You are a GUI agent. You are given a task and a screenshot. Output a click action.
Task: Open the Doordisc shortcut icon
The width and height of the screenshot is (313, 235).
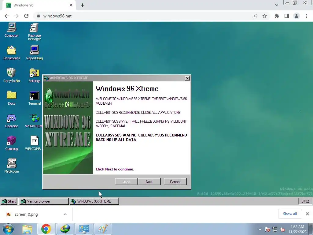coord(12,121)
